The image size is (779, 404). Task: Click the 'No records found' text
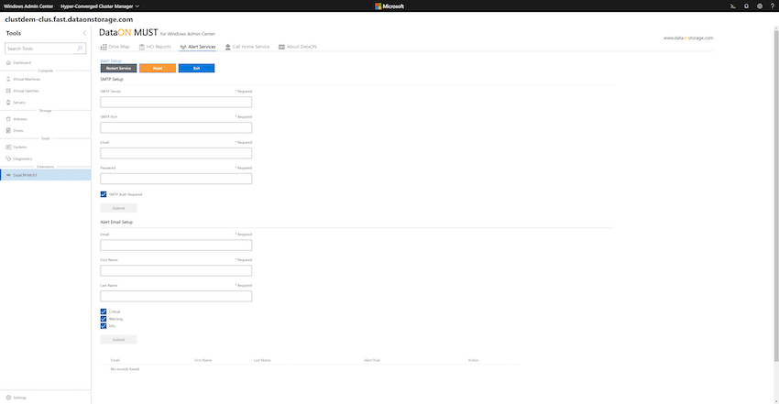125,369
